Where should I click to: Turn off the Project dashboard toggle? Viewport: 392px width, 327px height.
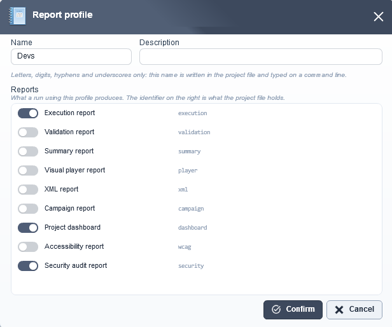pyautogui.click(x=28, y=228)
